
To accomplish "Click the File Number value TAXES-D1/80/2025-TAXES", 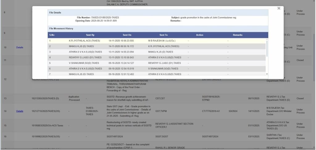I will [105, 18].
